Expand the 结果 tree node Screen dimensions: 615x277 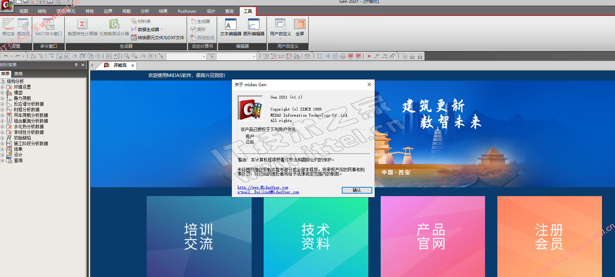pyautogui.click(x=2, y=149)
